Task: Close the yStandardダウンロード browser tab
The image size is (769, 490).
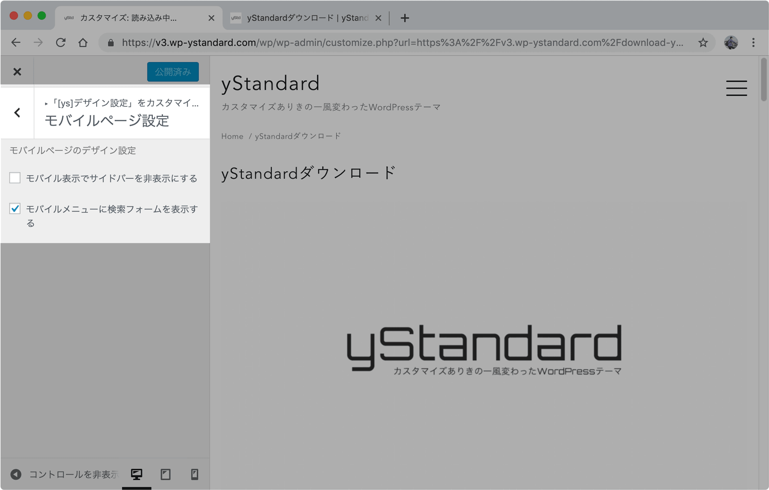Action: pyautogui.click(x=378, y=18)
